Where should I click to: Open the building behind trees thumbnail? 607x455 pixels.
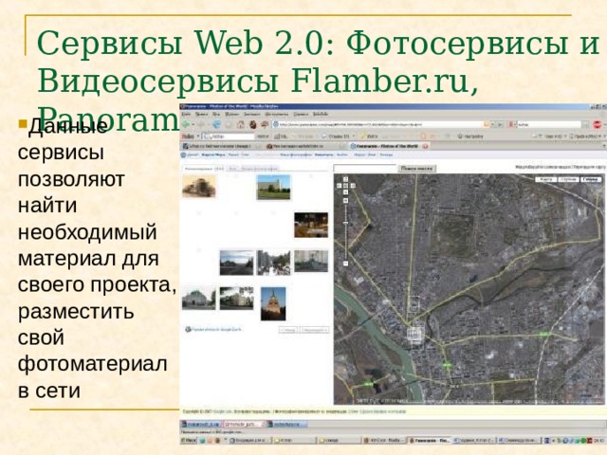tap(236, 299)
